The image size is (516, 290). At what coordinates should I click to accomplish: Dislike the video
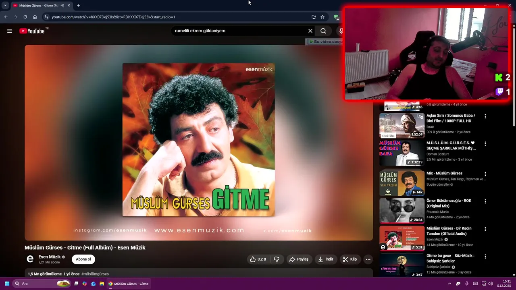[277, 259]
